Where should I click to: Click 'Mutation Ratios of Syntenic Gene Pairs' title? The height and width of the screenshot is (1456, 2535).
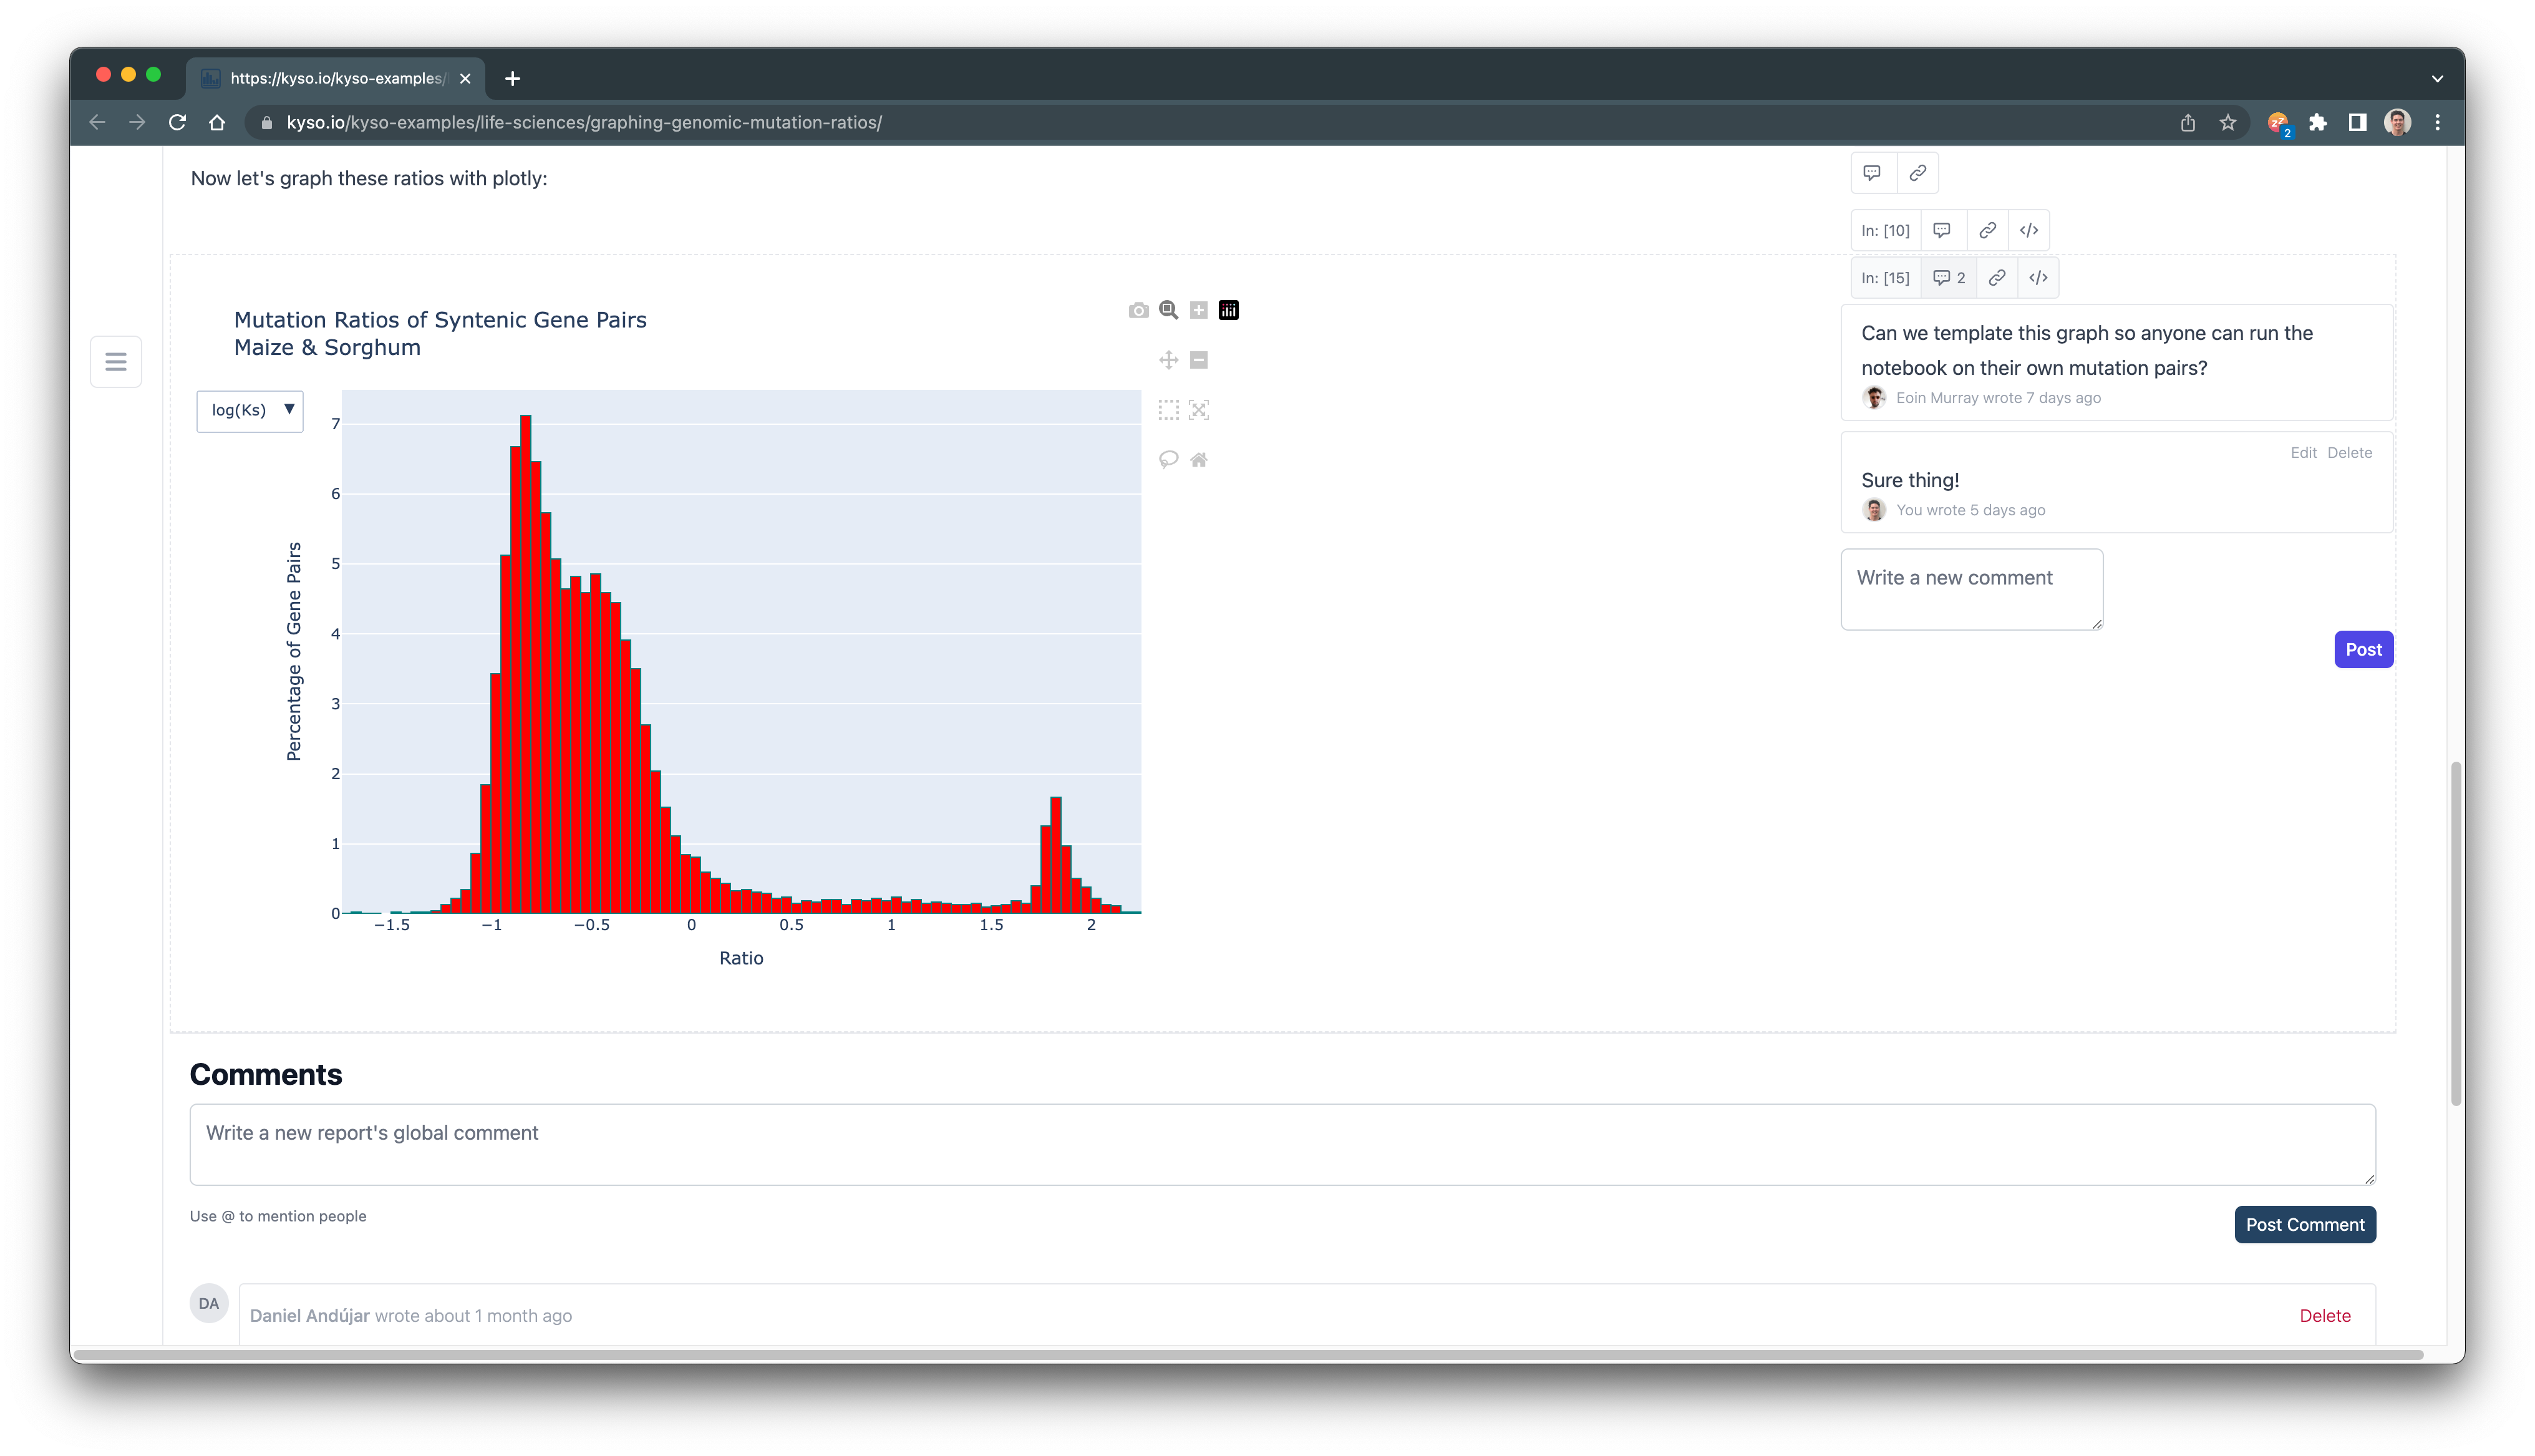pyautogui.click(x=440, y=320)
